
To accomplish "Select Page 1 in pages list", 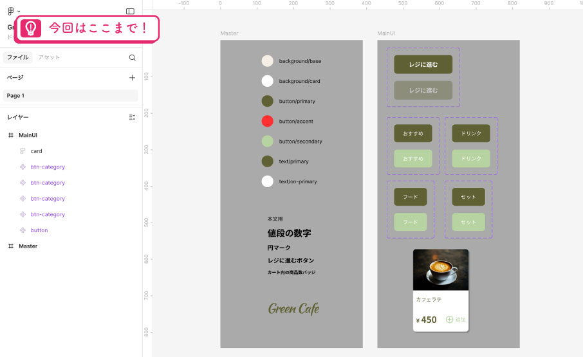I will [71, 95].
